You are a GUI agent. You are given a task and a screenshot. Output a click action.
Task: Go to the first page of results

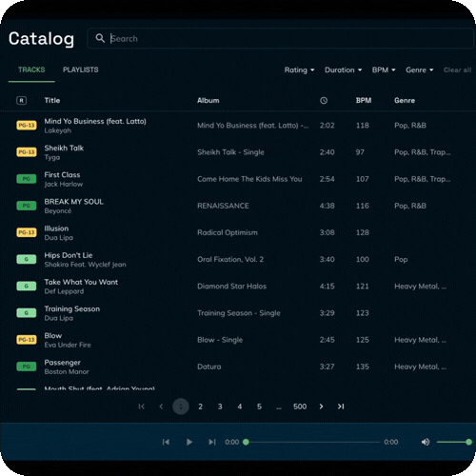[x=142, y=407]
